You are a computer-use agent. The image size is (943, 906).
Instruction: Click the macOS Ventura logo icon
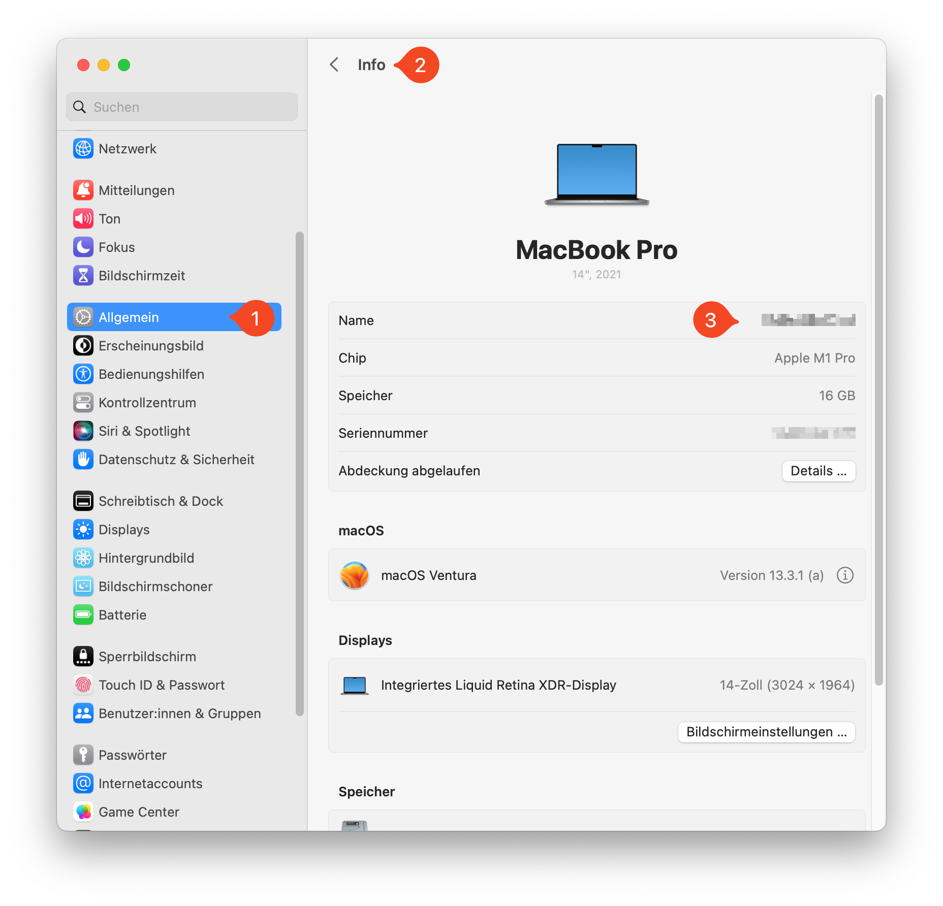[355, 575]
